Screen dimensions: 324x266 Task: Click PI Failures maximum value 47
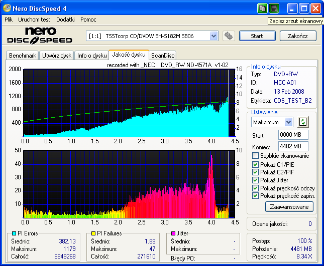pyautogui.click(x=152, y=248)
